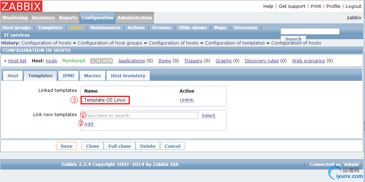
Task: Click Zabbix 2.2.4 copyright footer link
Action: [x=120, y=164]
